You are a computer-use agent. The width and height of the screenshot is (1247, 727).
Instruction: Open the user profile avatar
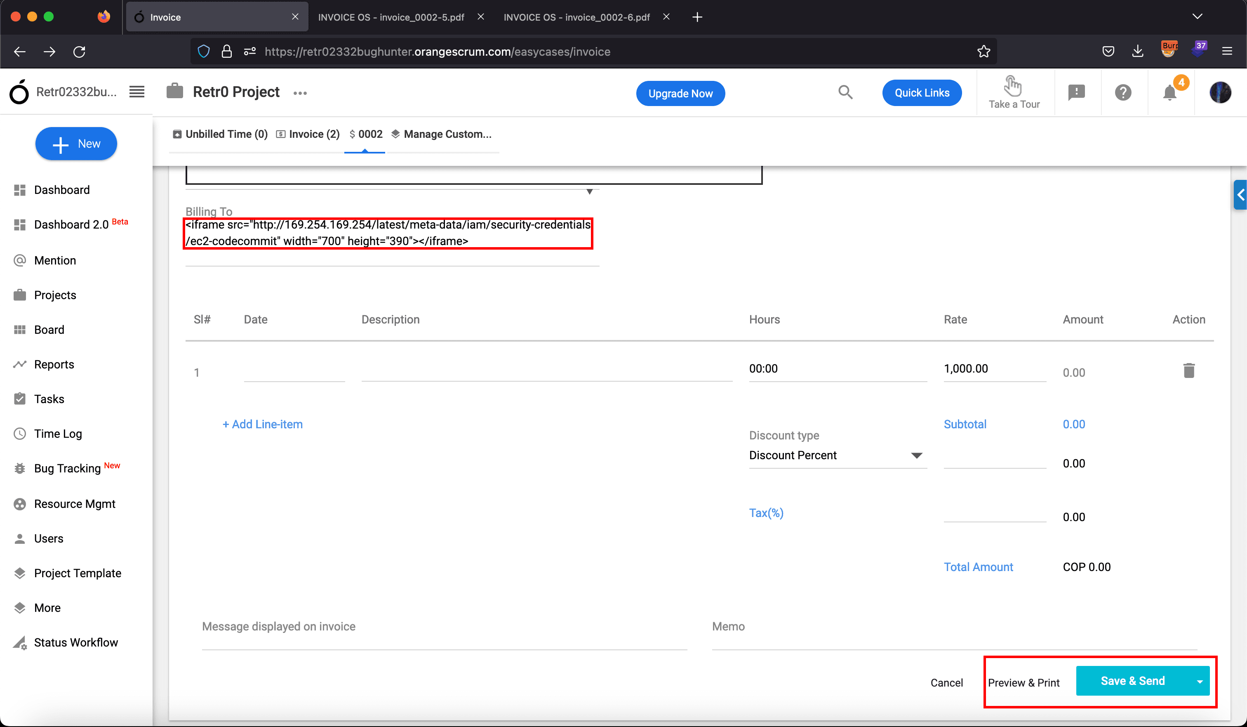pos(1220,92)
